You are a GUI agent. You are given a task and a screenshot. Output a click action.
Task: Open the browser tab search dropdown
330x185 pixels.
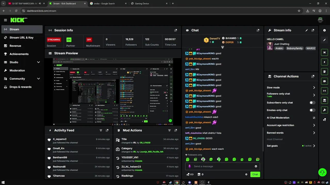tap(3, 4)
